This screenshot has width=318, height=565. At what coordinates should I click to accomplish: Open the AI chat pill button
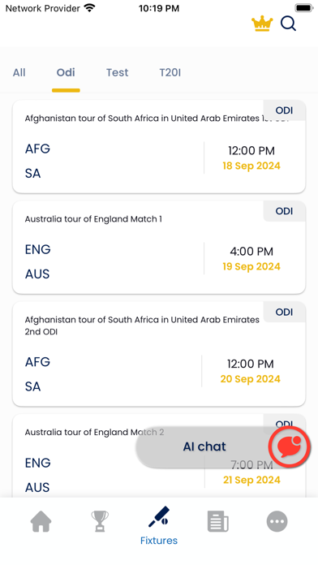[x=204, y=446]
